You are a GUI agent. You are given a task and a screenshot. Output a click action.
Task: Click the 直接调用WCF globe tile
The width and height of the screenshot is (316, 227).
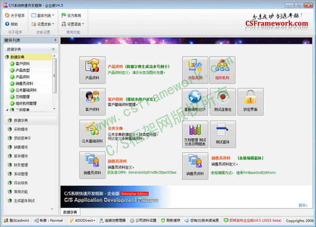(195, 102)
